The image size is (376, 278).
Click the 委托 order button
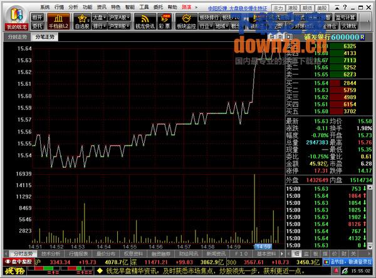point(37,27)
